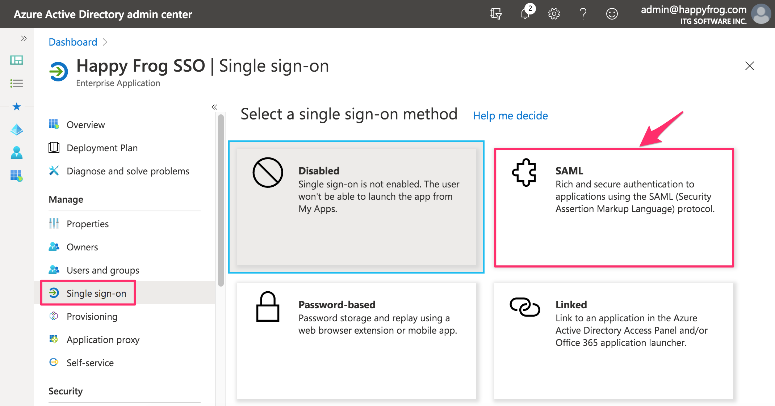
Task: Click the Overview grid icon
Action: [54, 124]
